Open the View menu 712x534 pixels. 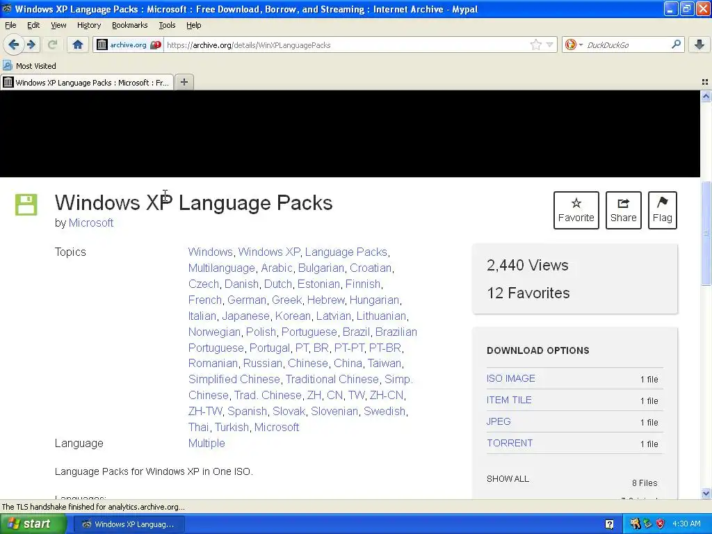point(58,25)
